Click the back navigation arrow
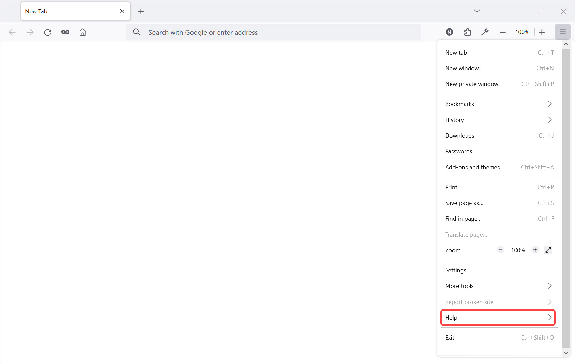575x364 pixels. pos(12,32)
